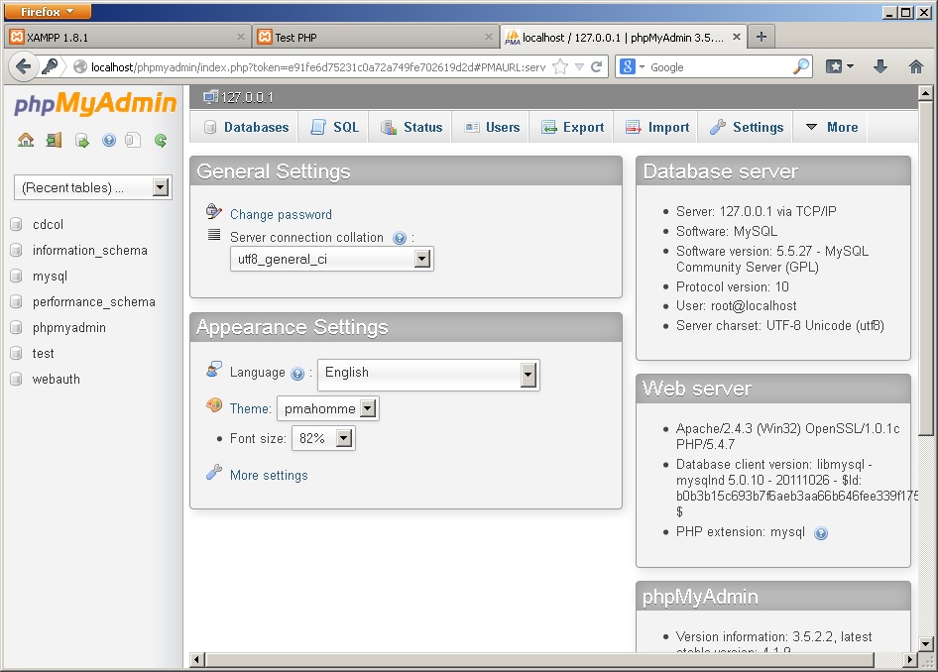This screenshot has height=672, width=938.
Task: Reload the page with Firefox refresh icon
Action: point(597,67)
